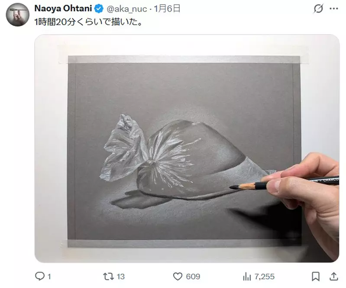346x288 pixels.
Task: Click the 13 reposts count
Action: click(x=121, y=276)
